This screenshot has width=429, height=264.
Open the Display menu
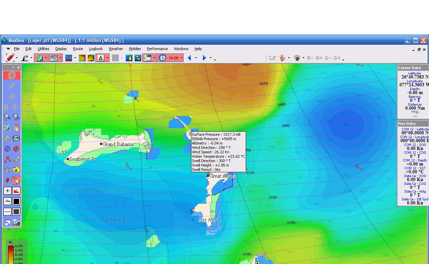(61, 49)
